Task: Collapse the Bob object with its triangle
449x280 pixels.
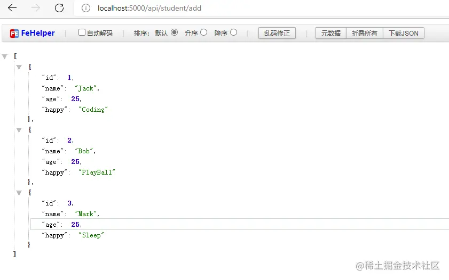Action: point(19,130)
